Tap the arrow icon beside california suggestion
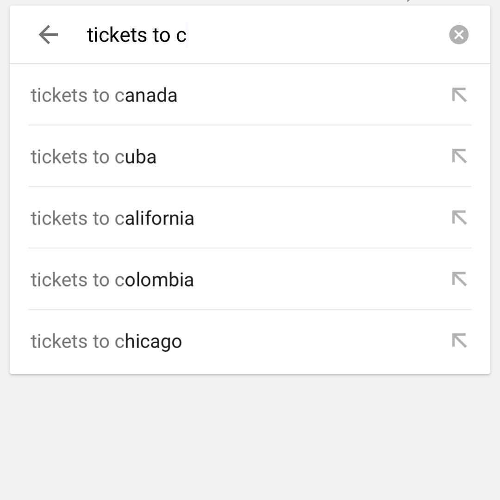Screen dimensions: 500x500 point(459,218)
